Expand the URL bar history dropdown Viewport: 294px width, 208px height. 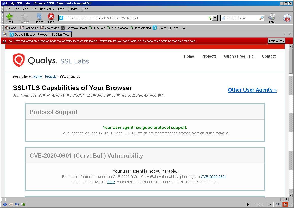coord(215,18)
